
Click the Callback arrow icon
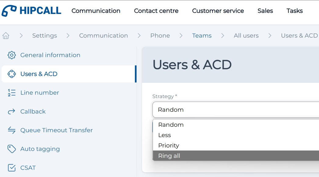tap(12, 112)
